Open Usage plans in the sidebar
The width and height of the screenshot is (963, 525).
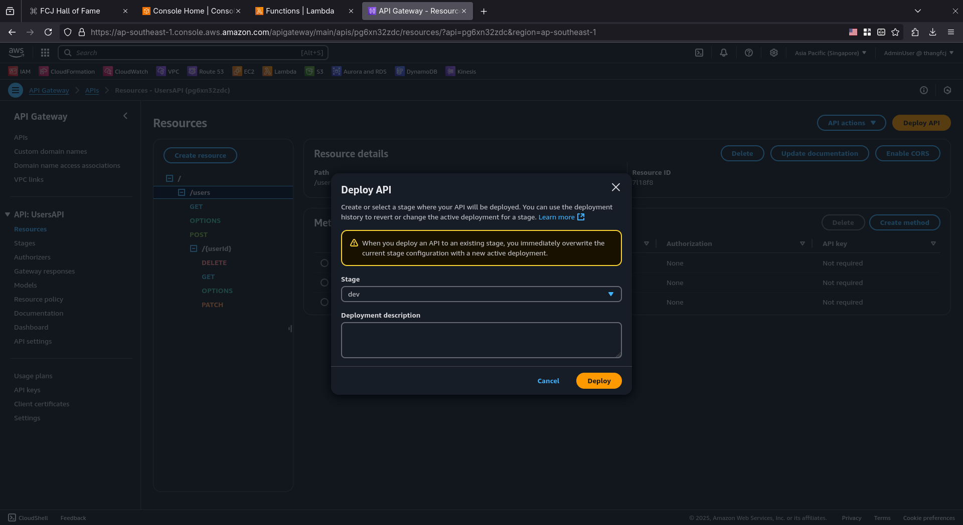(x=33, y=376)
